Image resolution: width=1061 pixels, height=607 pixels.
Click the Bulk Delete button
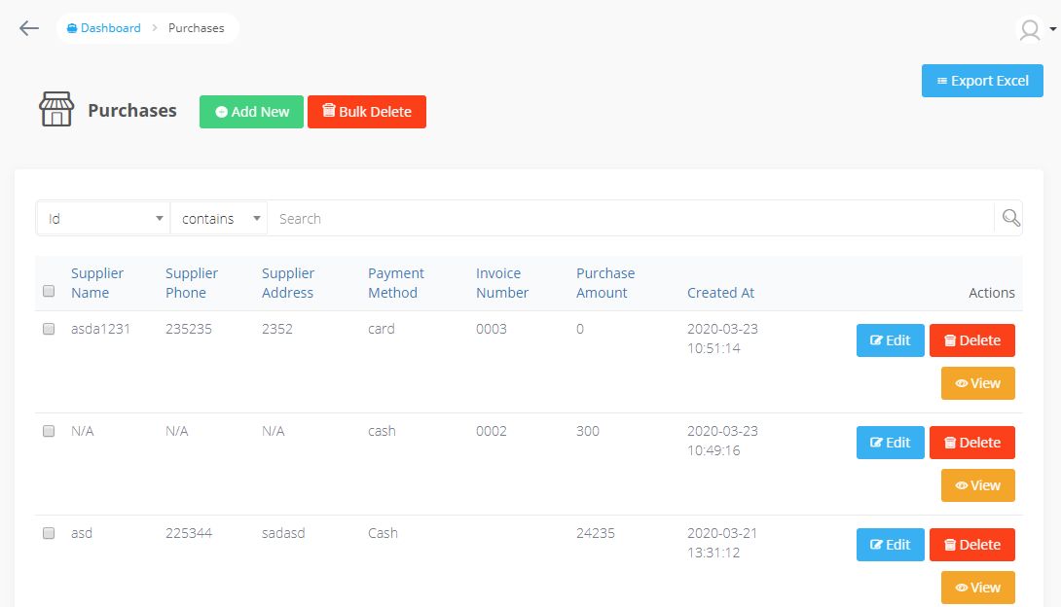367,112
